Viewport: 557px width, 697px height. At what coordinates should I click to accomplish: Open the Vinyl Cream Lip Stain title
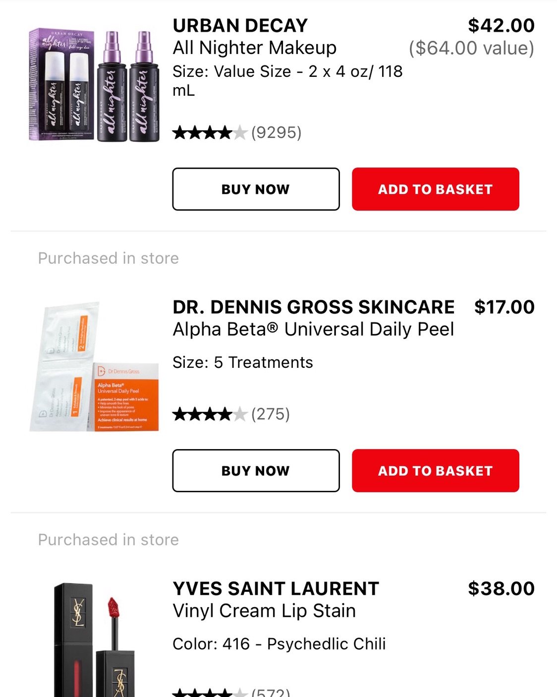click(264, 611)
